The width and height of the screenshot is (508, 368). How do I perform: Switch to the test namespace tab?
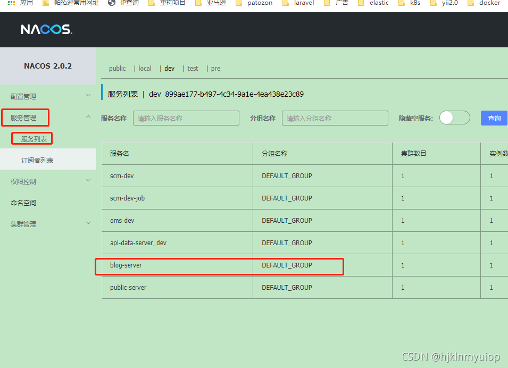coord(193,69)
